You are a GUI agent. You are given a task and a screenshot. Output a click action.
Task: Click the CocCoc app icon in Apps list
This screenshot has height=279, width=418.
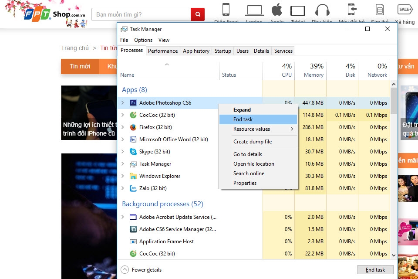133,115
